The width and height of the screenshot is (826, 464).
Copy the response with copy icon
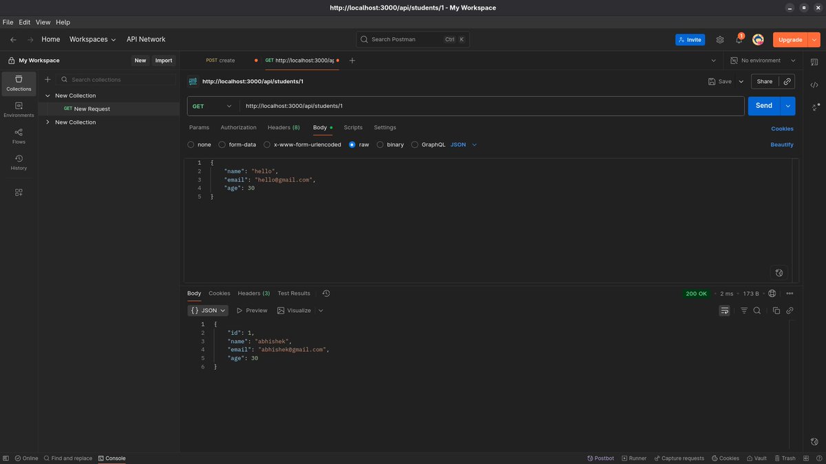(776, 311)
